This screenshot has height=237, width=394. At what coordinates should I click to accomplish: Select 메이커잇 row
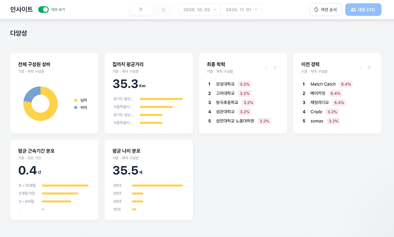pyautogui.click(x=322, y=93)
